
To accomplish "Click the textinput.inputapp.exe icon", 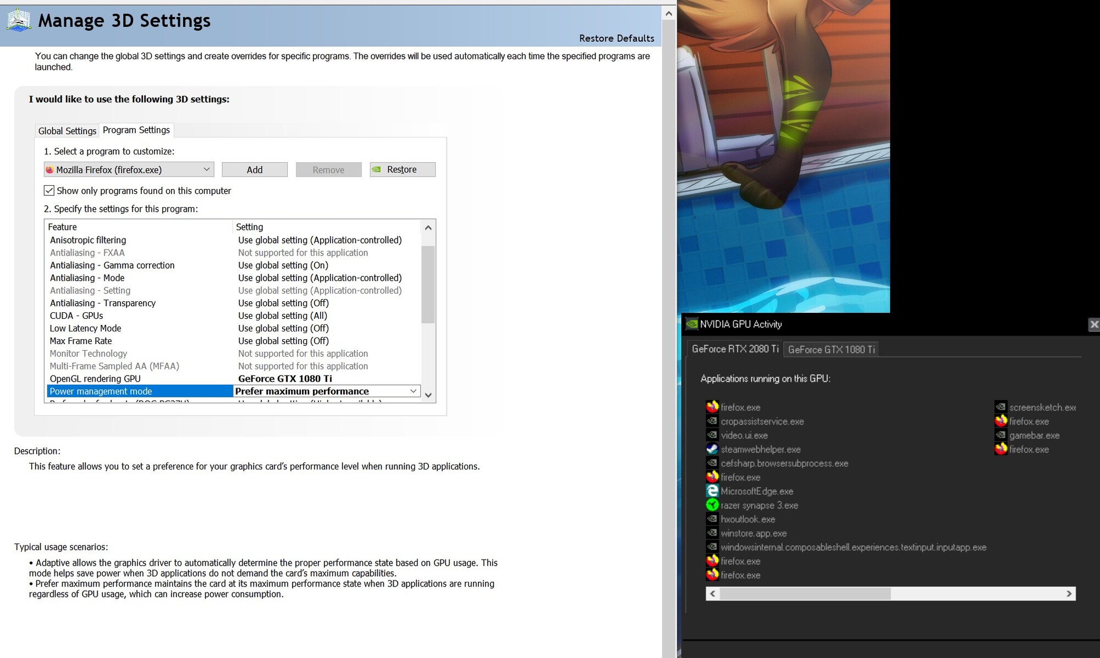I will (712, 547).
